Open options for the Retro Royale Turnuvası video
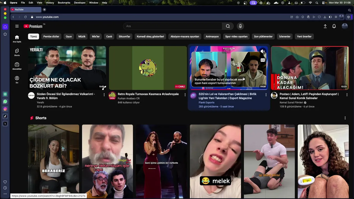The image size is (354, 199). tap(185, 95)
